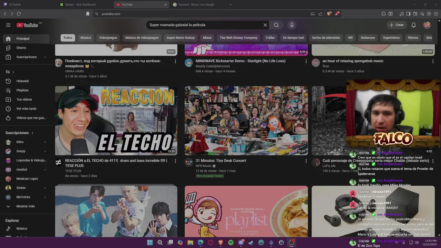441x248 pixels.
Task: Open the YouTube guide hamburger menu
Action: point(8,25)
